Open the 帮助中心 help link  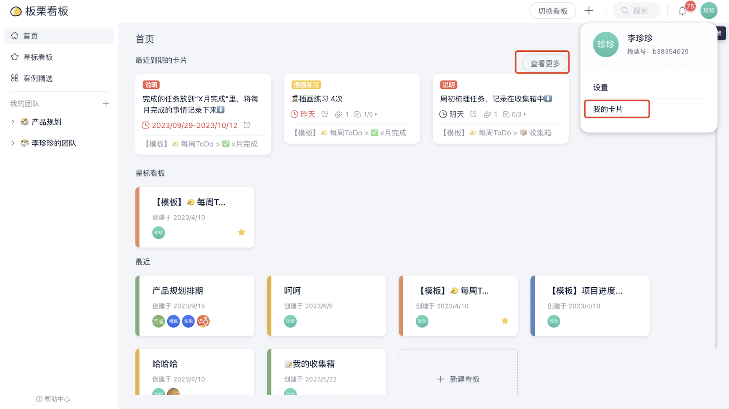pos(53,399)
